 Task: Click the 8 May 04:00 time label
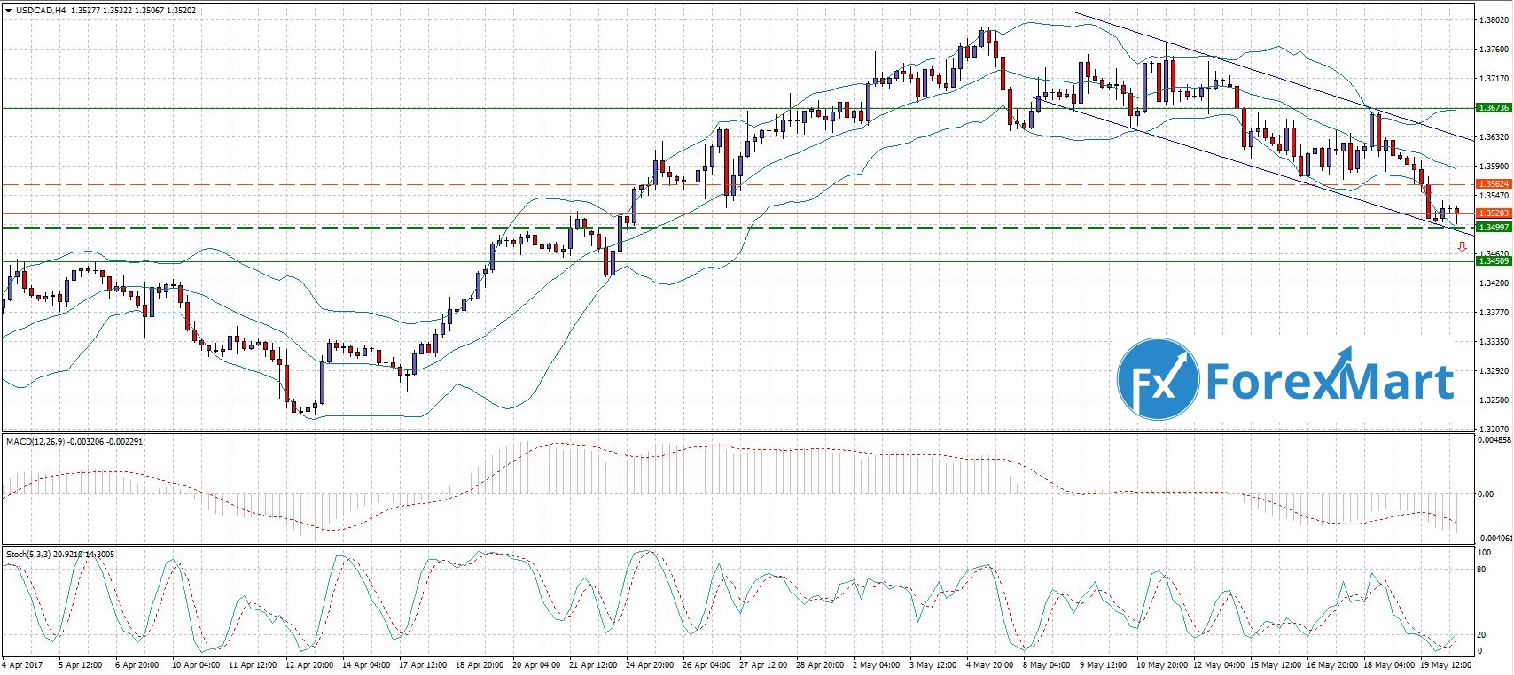1046,664
